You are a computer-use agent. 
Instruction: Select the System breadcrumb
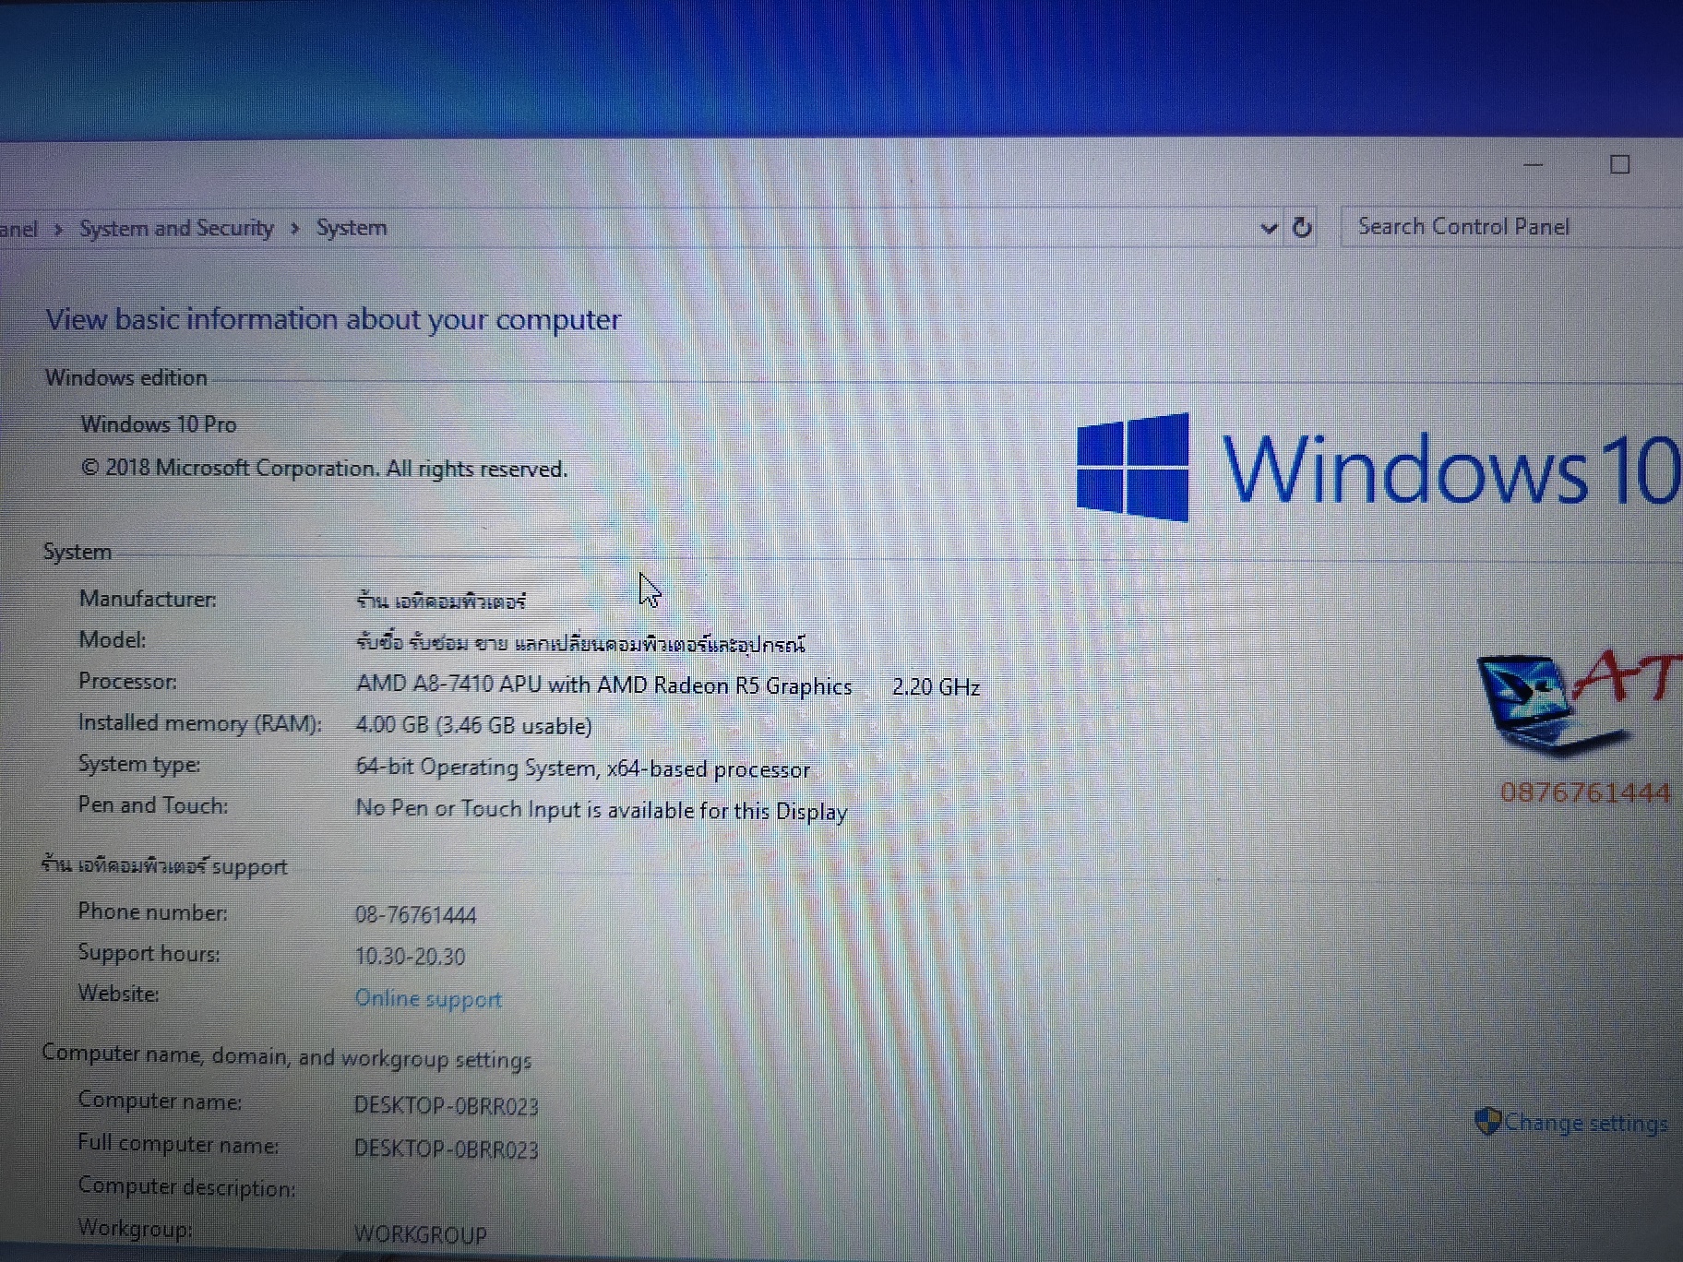[x=351, y=228]
